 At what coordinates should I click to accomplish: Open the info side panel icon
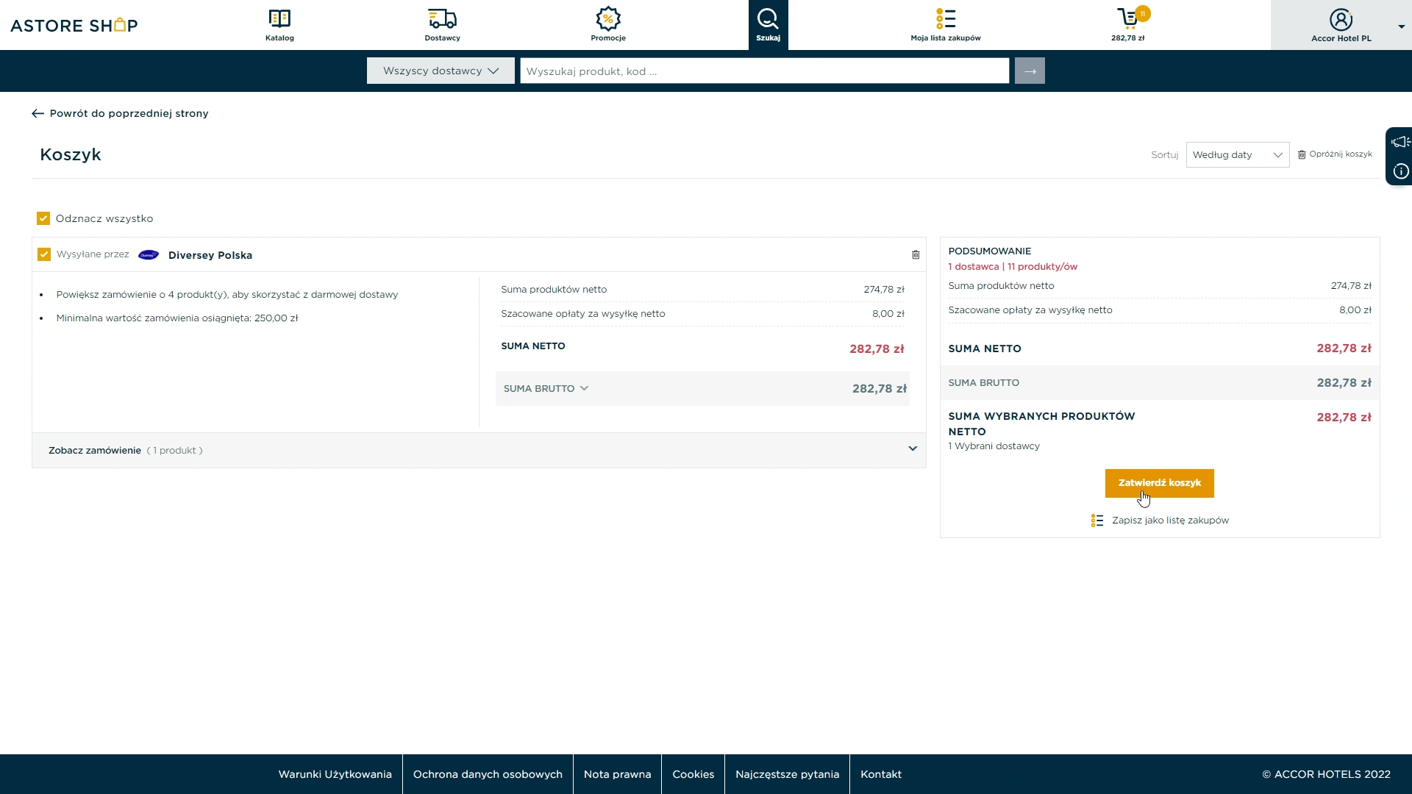point(1400,171)
